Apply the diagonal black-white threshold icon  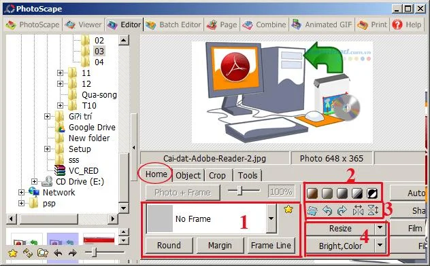[x=357, y=193]
